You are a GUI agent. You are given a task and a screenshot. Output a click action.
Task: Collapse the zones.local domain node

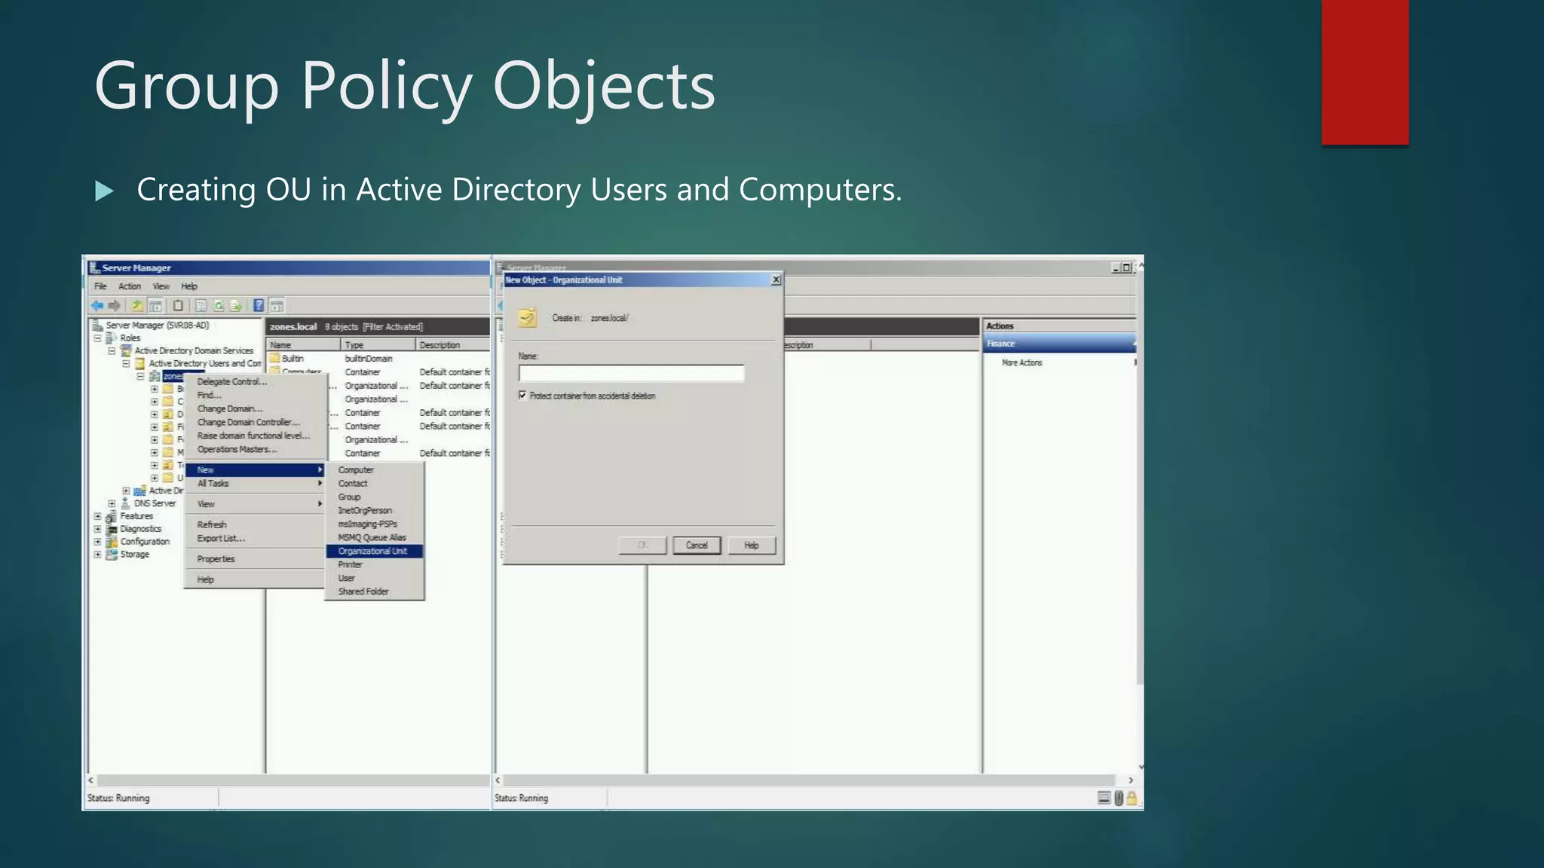(x=140, y=376)
